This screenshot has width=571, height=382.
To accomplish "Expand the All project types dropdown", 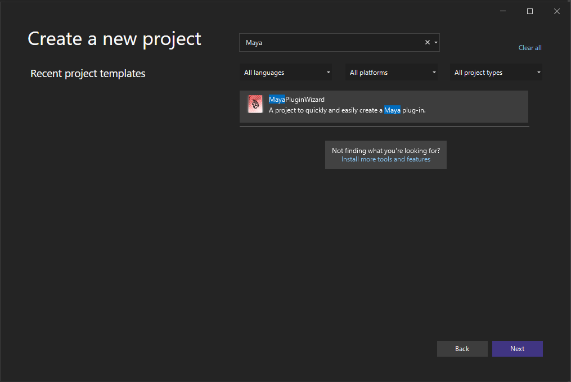I will point(496,73).
